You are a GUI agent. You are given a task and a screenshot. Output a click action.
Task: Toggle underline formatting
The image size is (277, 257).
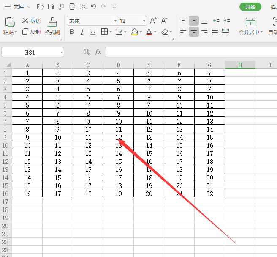[x=93, y=32]
